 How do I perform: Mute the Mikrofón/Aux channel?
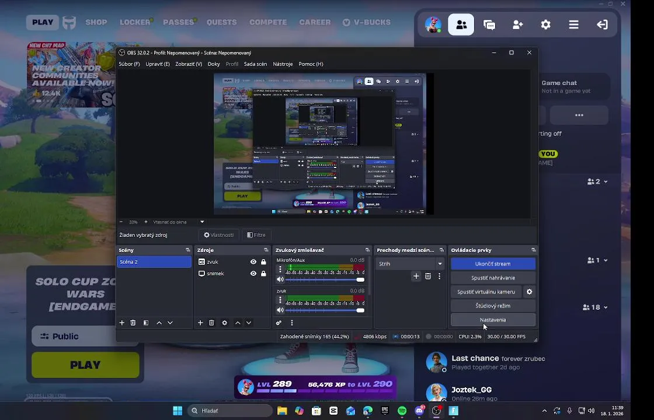click(x=280, y=279)
